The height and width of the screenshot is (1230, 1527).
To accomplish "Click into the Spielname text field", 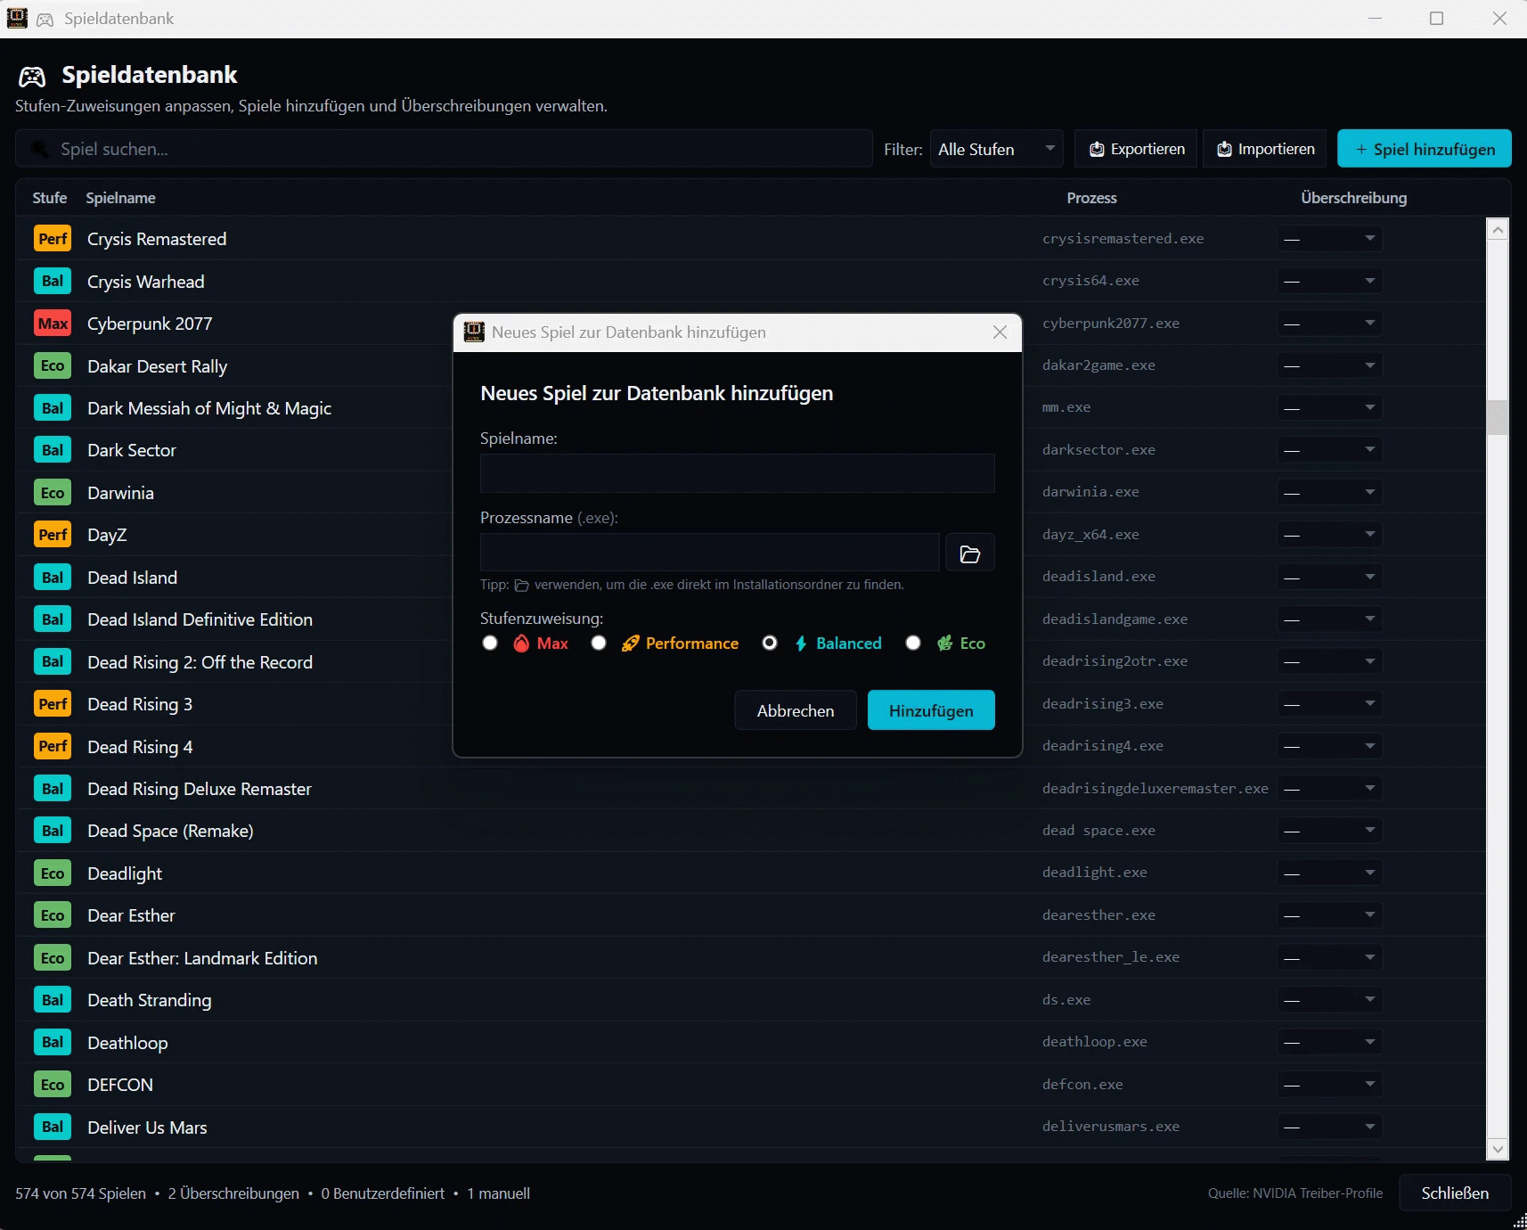I will pos(737,473).
